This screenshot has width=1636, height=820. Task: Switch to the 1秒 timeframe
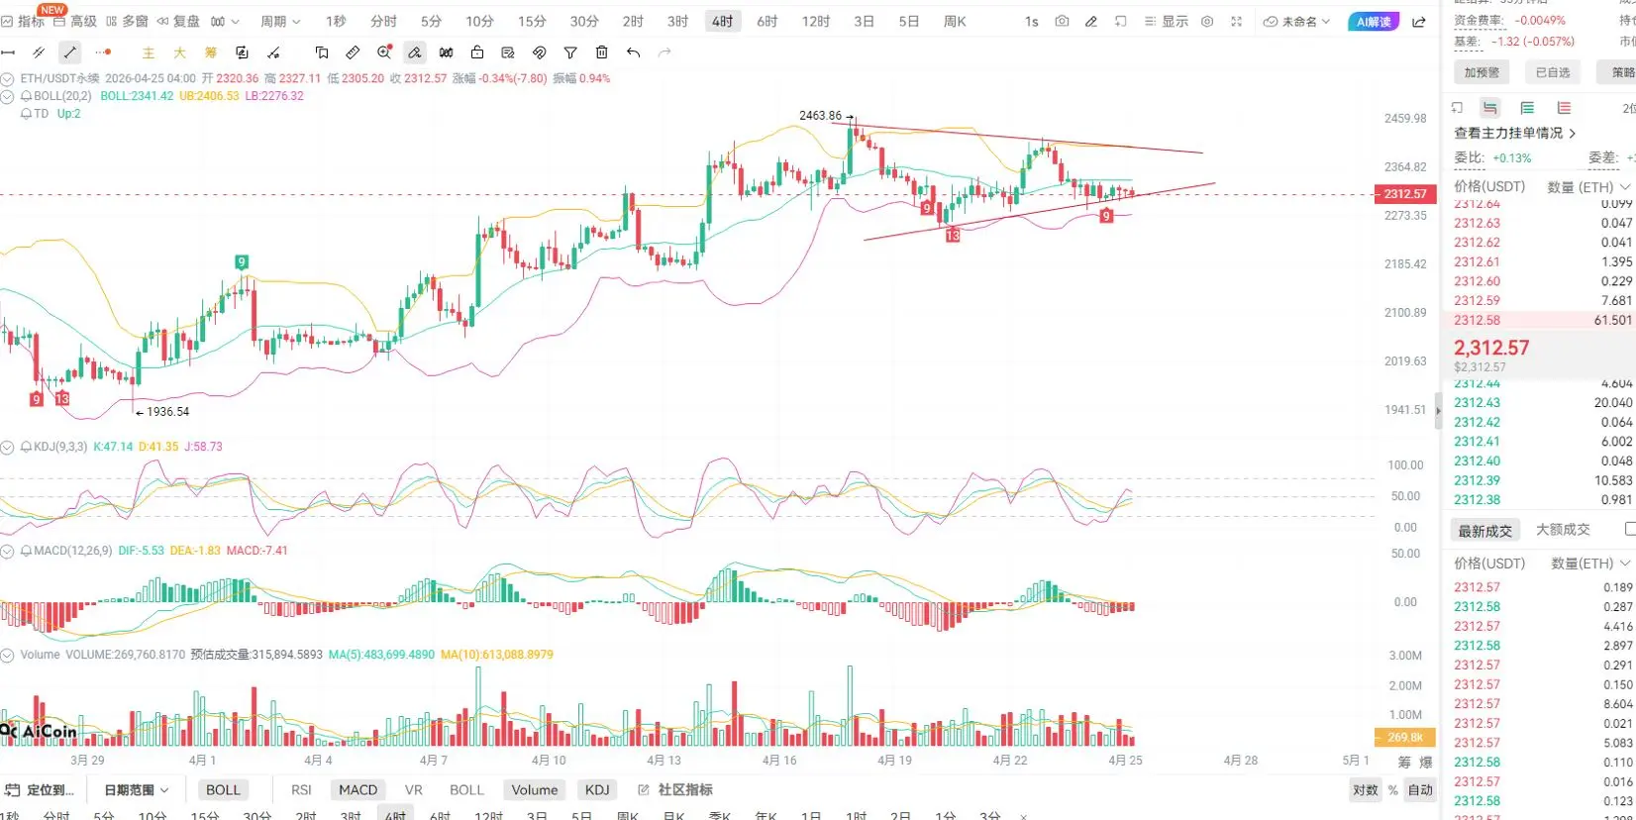(x=336, y=21)
